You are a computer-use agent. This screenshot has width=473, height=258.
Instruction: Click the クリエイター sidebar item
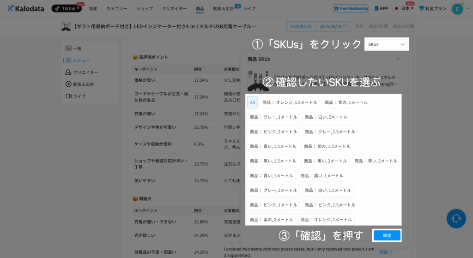point(90,72)
